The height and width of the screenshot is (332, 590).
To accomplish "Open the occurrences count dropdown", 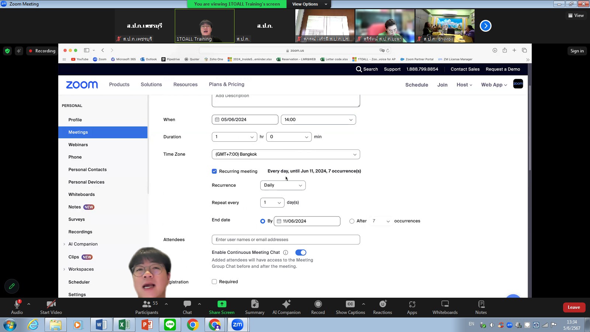I will click(x=381, y=221).
